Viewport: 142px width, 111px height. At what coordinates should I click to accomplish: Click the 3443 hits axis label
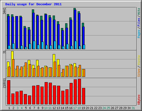4,11
